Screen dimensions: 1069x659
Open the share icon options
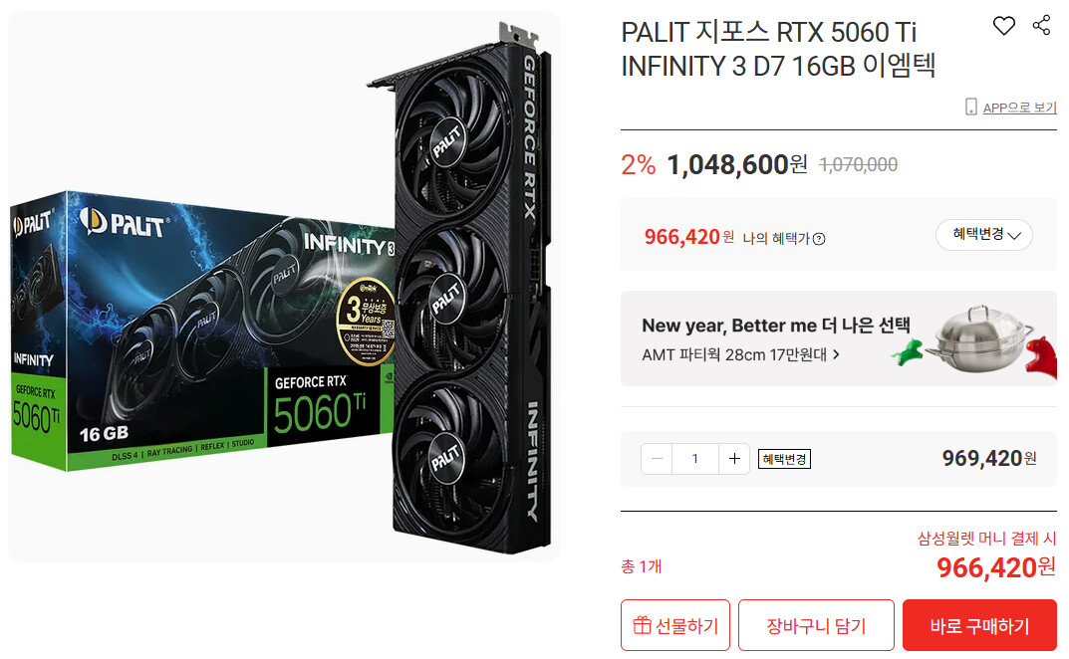[x=1041, y=25]
